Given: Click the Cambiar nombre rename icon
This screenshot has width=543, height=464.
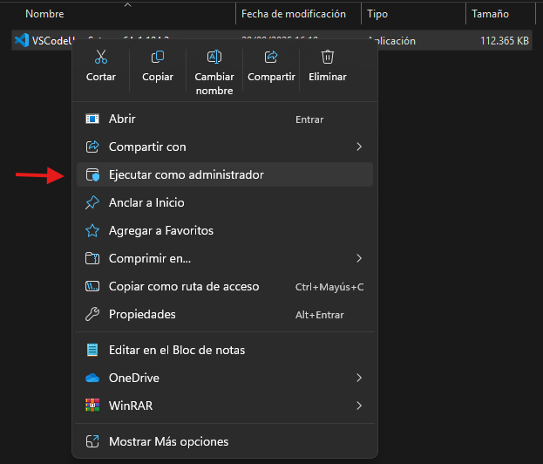Looking at the screenshot, I should click(214, 58).
